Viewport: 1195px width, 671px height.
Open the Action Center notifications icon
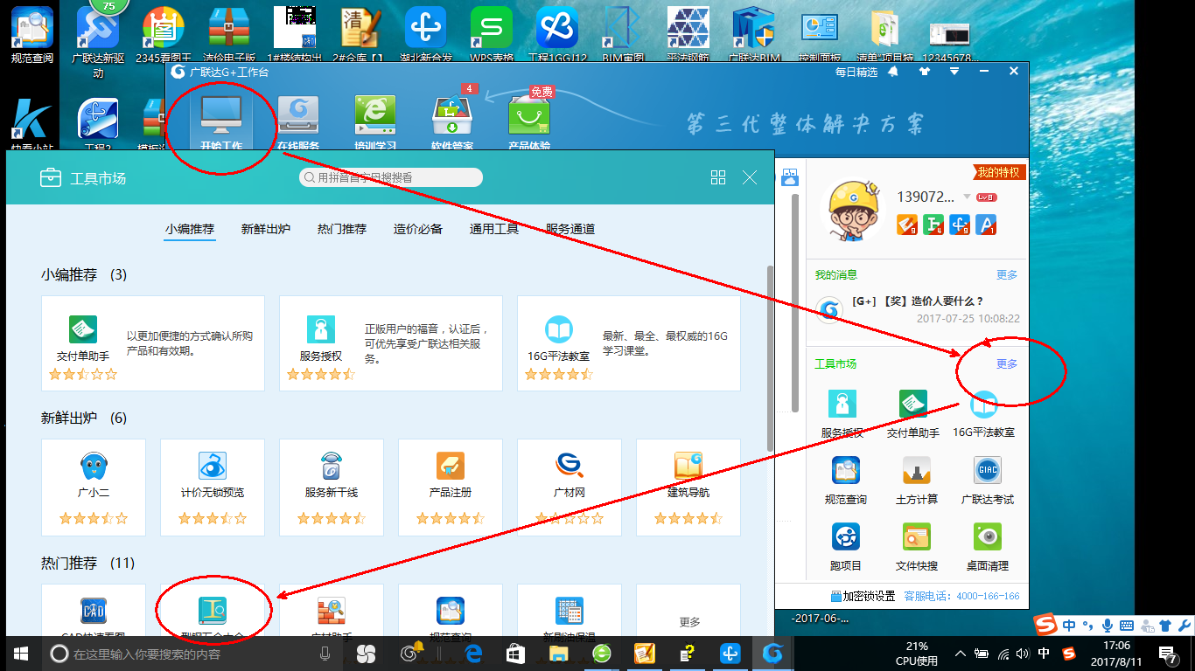[1169, 654]
